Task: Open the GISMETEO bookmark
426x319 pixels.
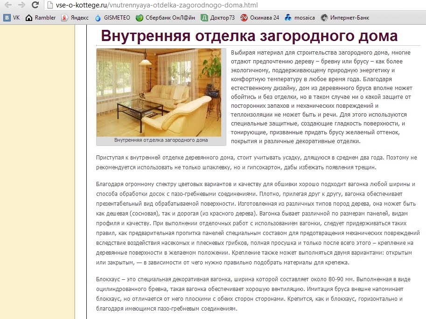Action: (112, 18)
